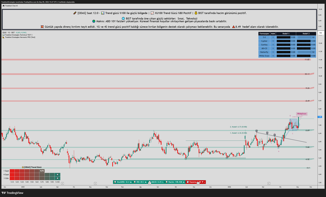Click the AB=CD formation row
The width and height of the screenshot is (326, 197).
point(287,48)
